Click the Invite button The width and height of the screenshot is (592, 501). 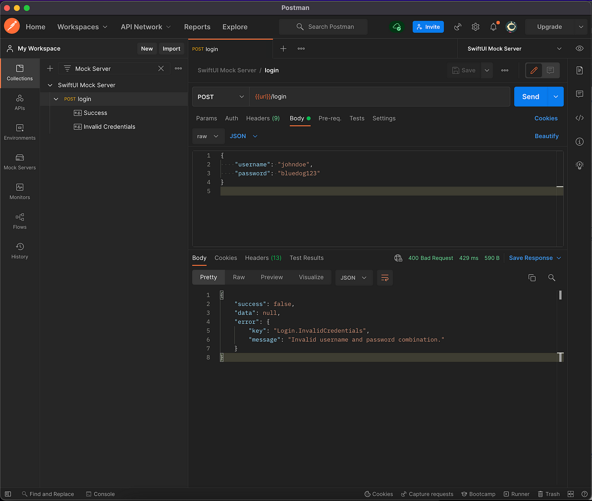pos(428,27)
